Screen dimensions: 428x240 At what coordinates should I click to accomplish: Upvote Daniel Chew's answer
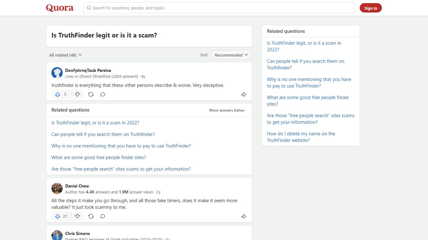pyautogui.click(x=58, y=216)
